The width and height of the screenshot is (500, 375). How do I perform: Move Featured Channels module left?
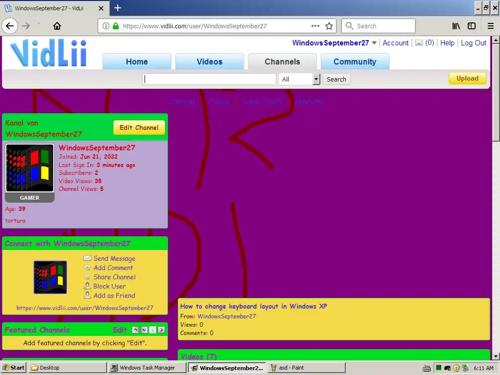(x=153, y=330)
